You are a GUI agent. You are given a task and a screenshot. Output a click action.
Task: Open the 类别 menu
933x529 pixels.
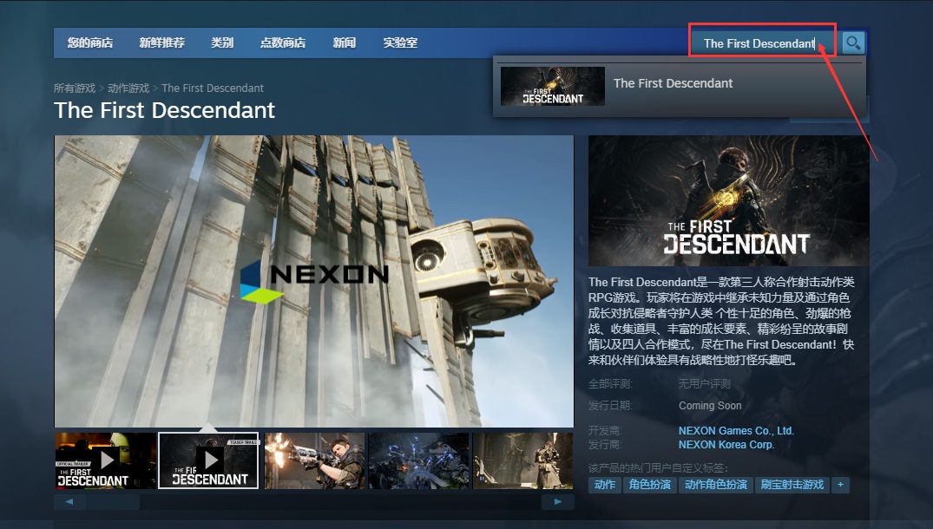tap(222, 42)
